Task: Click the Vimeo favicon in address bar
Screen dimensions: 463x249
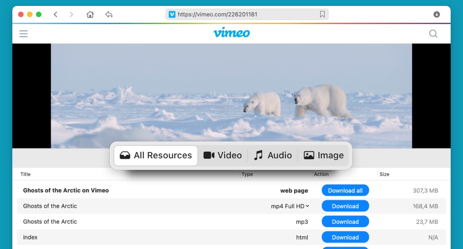Action: 172,14
